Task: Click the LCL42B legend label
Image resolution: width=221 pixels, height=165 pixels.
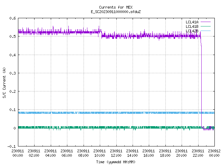Action: 192,31
